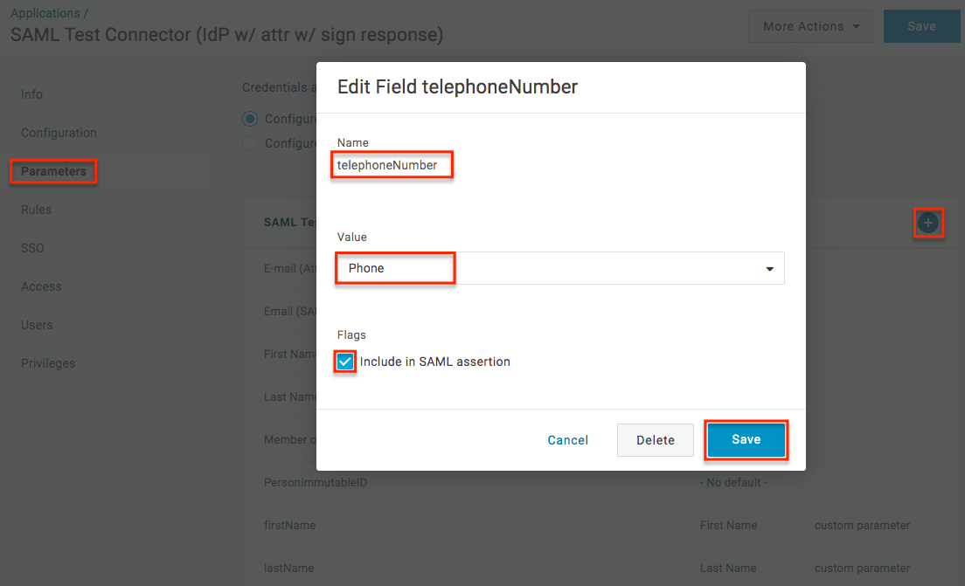Open the More Actions dropdown
The width and height of the screenshot is (965, 586).
click(x=809, y=26)
